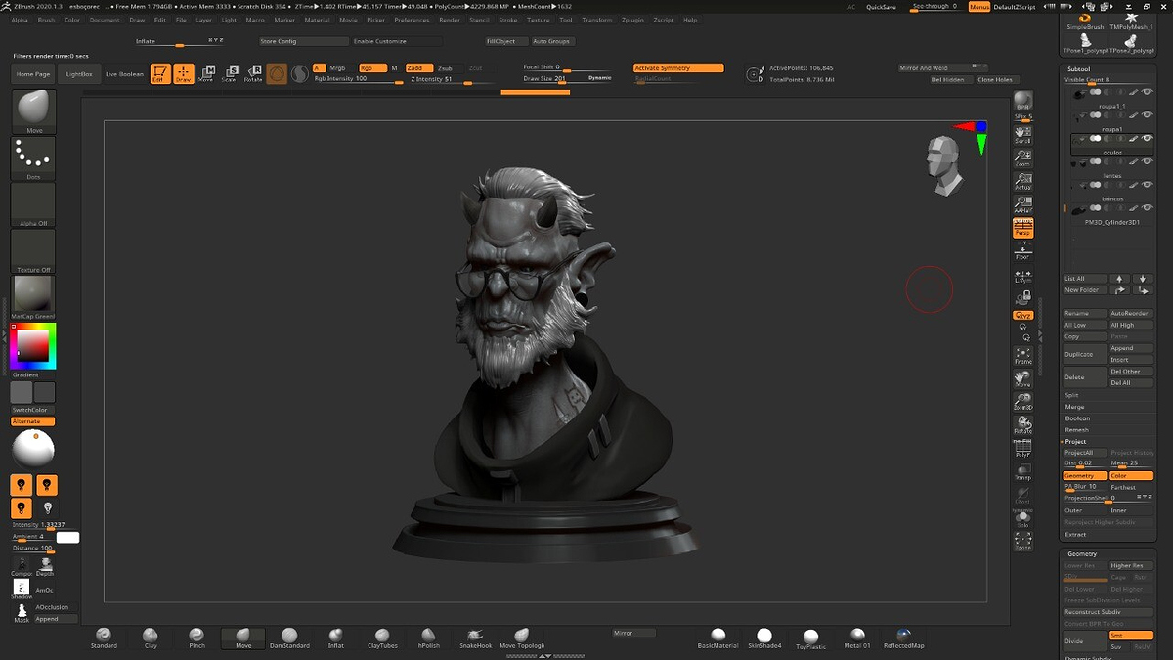
Task: Select the Scale transform tool
Action: (x=229, y=74)
